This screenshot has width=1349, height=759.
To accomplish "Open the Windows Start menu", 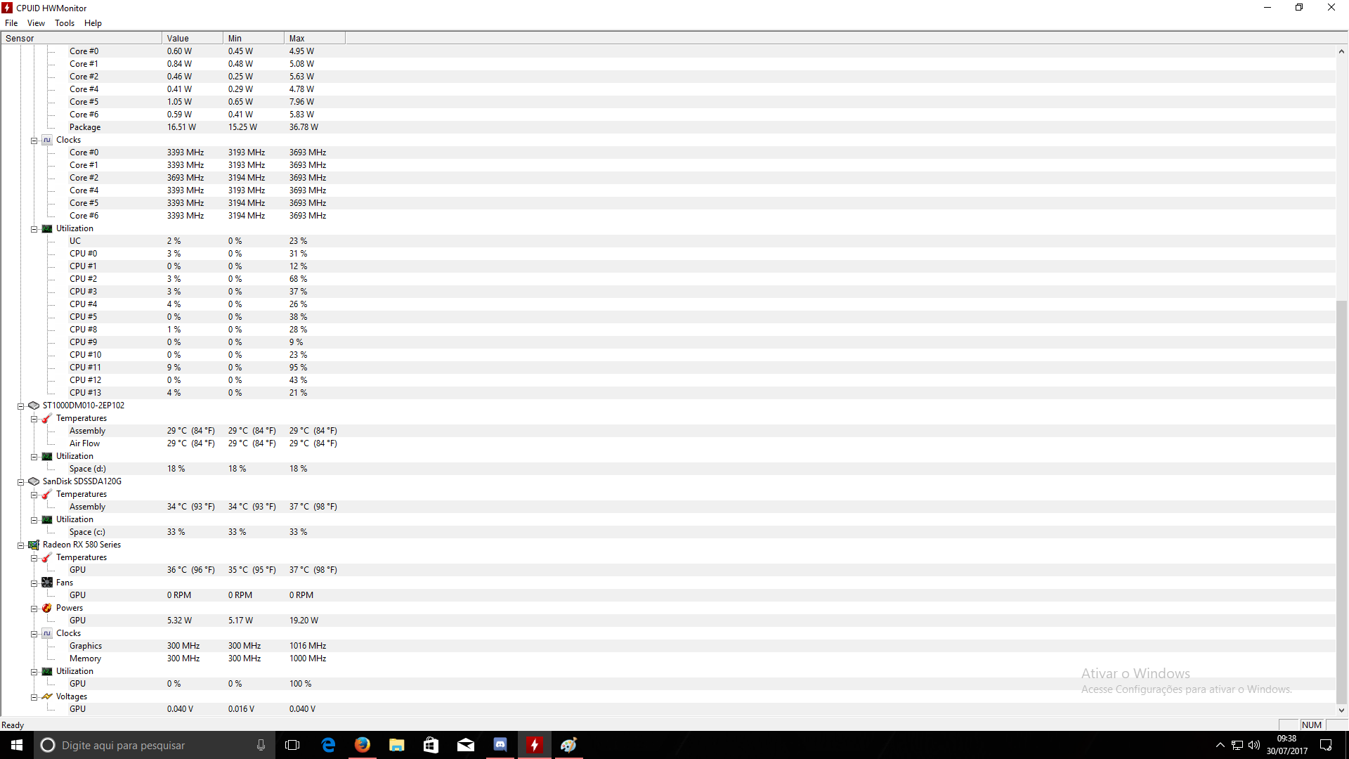I will tap(17, 745).
